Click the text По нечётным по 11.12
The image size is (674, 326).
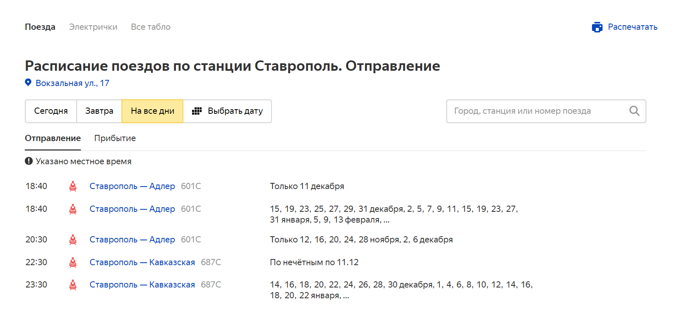click(314, 262)
